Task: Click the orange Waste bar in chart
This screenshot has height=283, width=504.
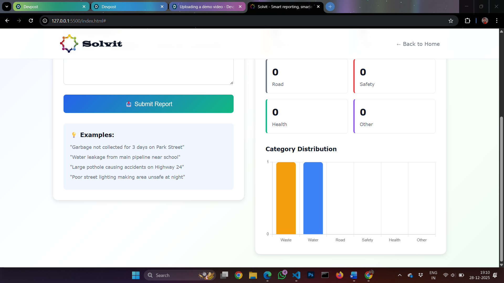Action: [x=286, y=198]
